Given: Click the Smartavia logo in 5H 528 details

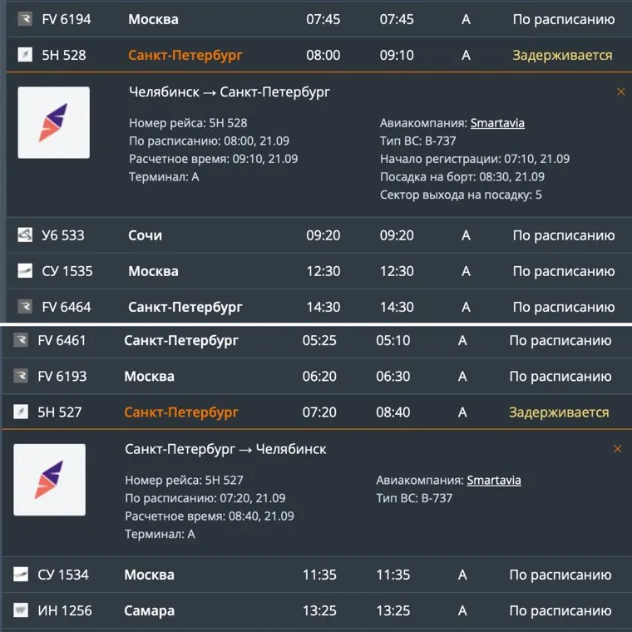Looking at the screenshot, I should click(53, 122).
